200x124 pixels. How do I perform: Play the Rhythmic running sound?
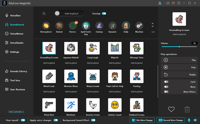click(71, 105)
